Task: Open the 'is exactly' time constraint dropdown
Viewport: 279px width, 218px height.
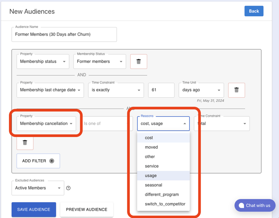Action: click(x=116, y=90)
